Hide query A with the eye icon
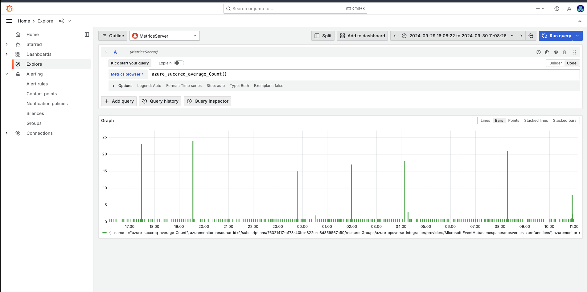587x292 pixels. coord(556,52)
